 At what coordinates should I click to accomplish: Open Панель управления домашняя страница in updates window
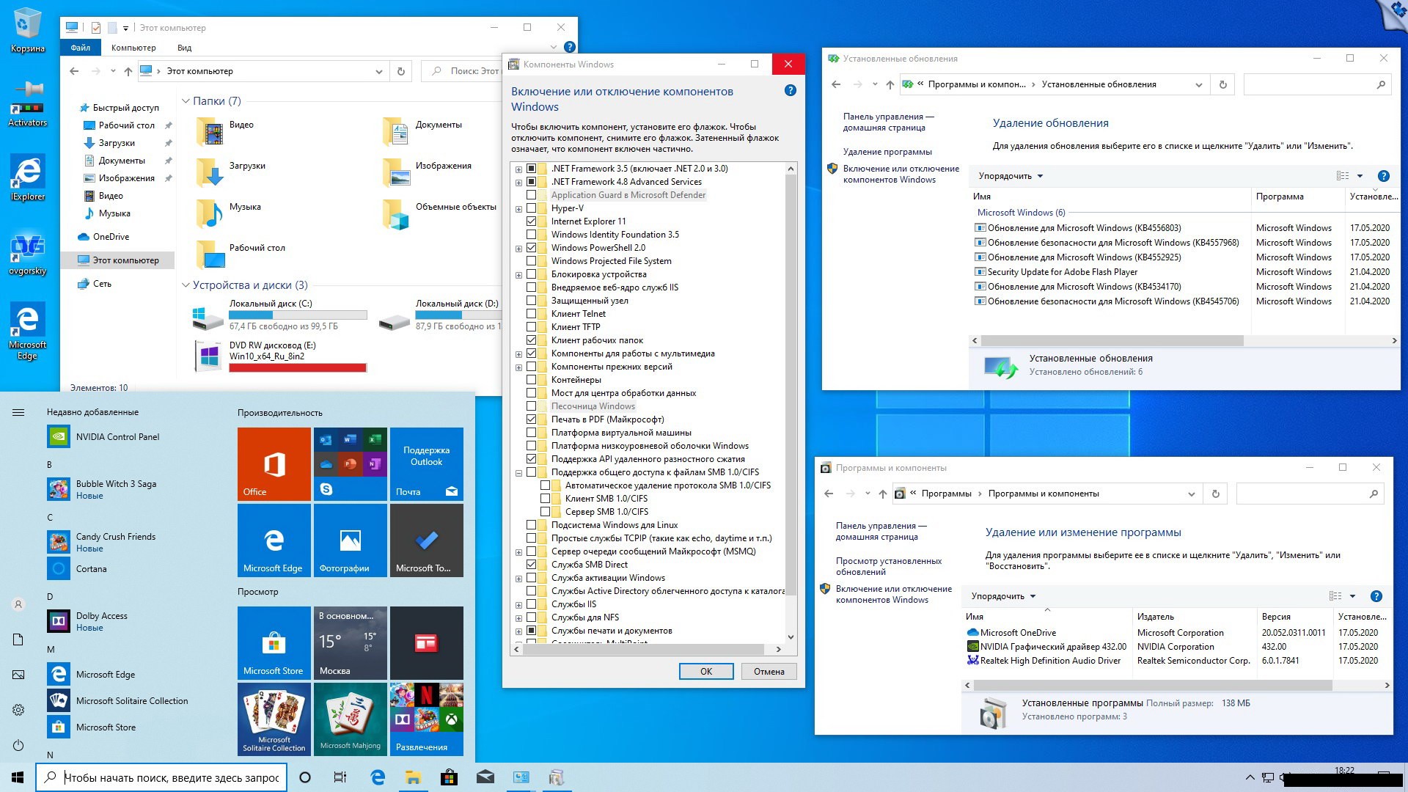[x=888, y=122]
